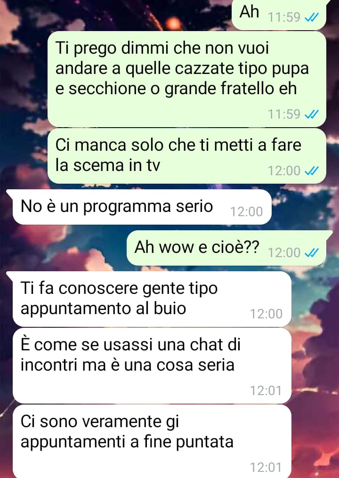Tap 12:00 timestamp on 'programma serio' message
339x478 pixels.
[x=246, y=211]
